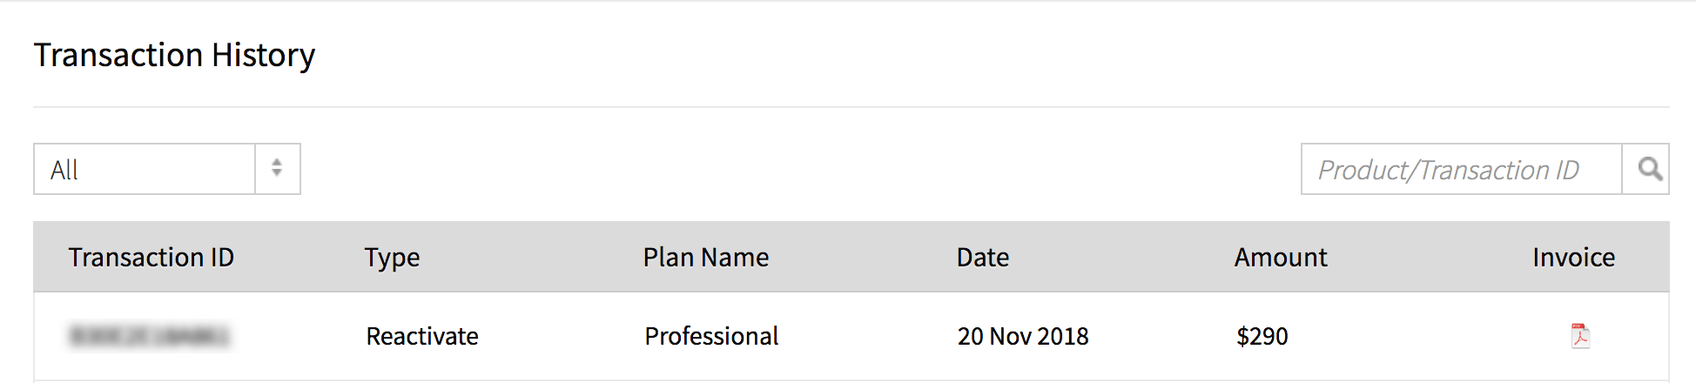Click the blurred transaction ID value
The image size is (1696, 383).
pos(149,336)
